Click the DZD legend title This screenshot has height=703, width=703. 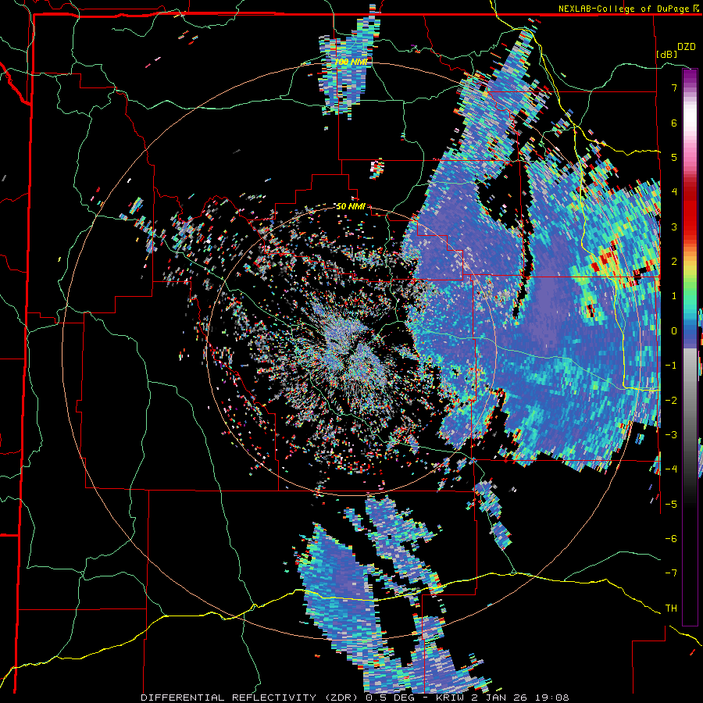pos(687,47)
